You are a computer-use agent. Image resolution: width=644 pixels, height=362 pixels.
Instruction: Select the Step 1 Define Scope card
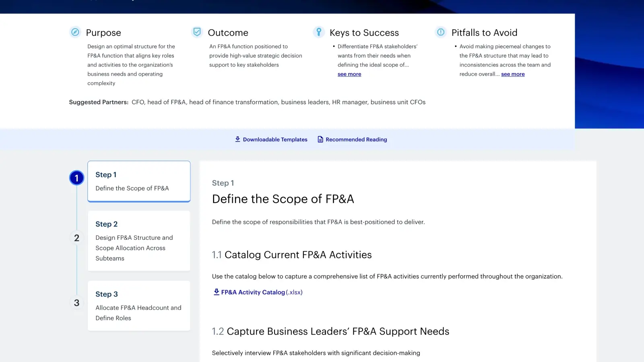click(138, 181)
